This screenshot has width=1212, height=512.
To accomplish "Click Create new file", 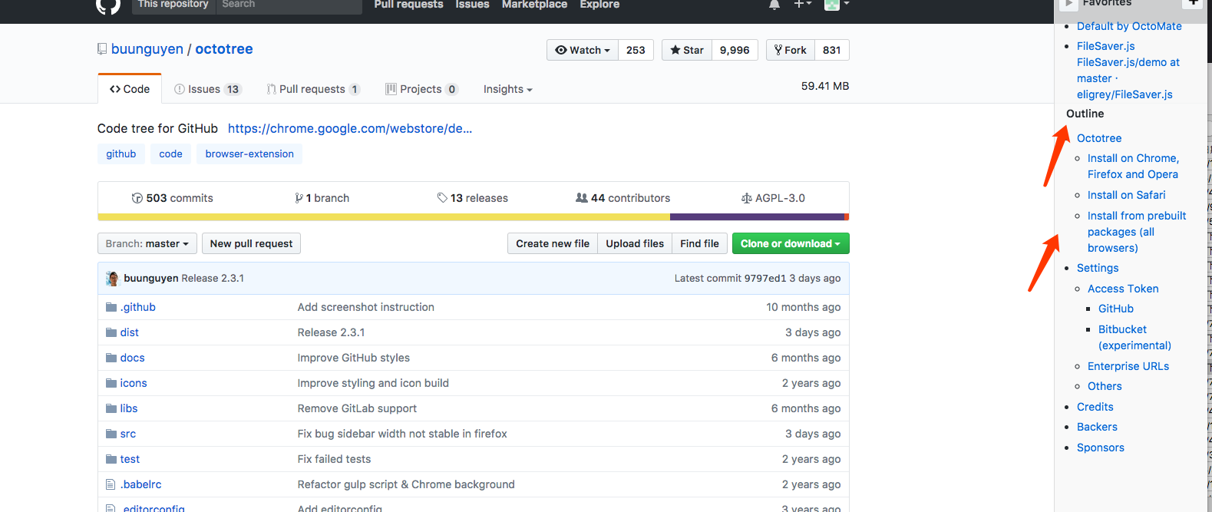I will tap(553, 243).
